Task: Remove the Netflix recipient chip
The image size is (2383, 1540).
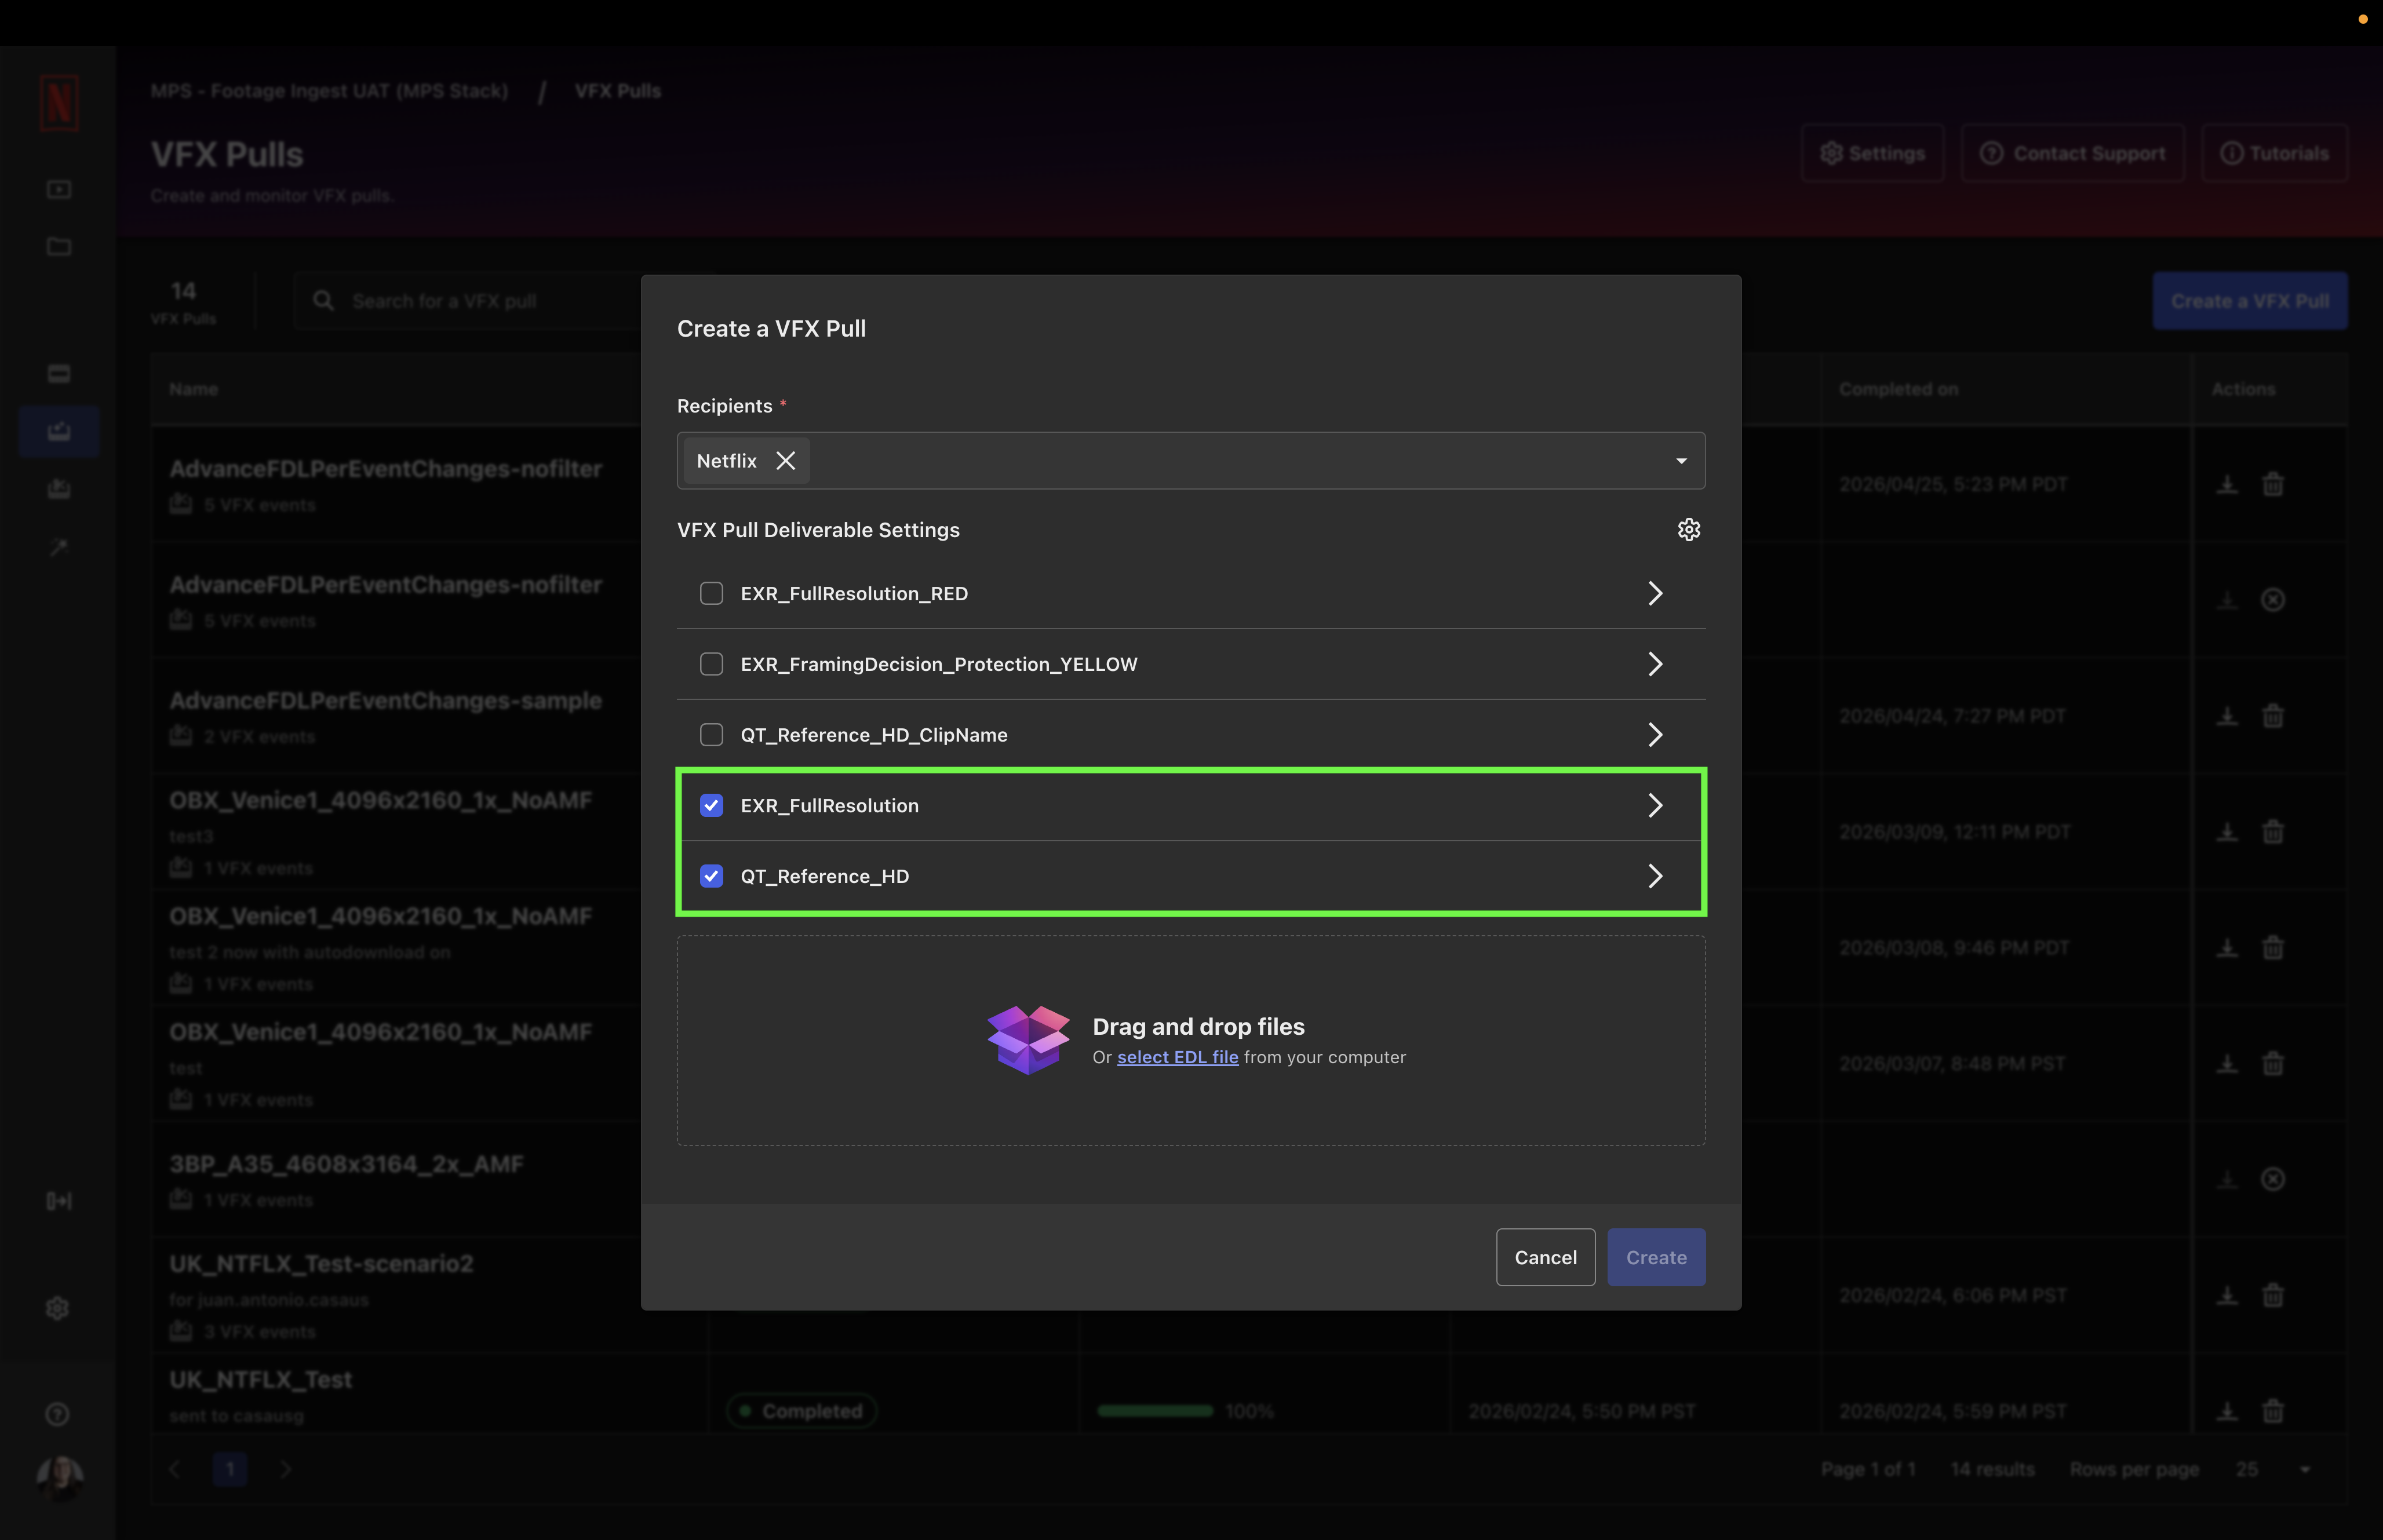Action: click(786, 461)
